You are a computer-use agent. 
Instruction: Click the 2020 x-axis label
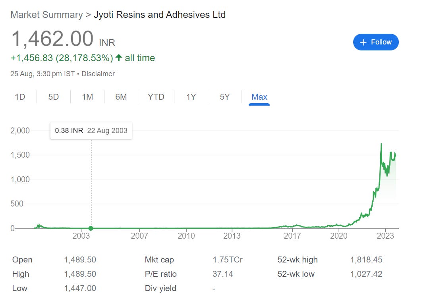pyautogui.click(x=339, y=236)
